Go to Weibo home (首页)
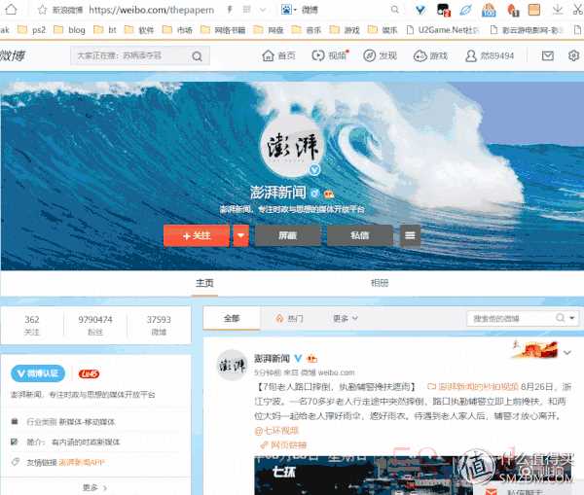Image resolution: width=584 pixels, height=495 pixels. [278, 55]
